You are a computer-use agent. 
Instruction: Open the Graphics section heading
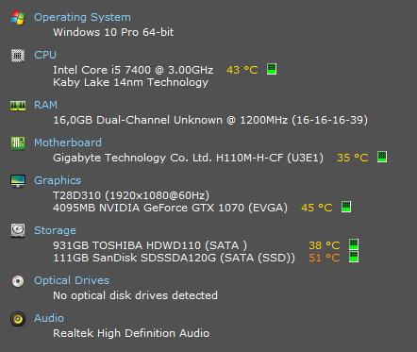coord(58,180)
